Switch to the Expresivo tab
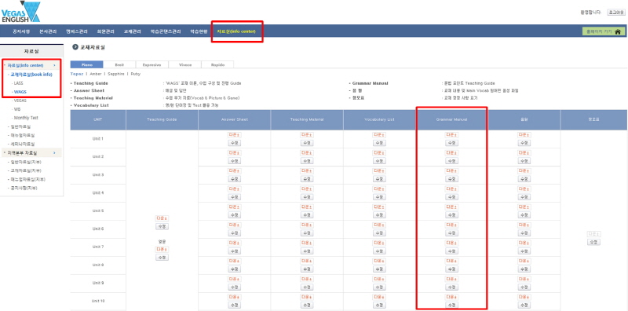The image size is (628, 311). tap(152, 64)
